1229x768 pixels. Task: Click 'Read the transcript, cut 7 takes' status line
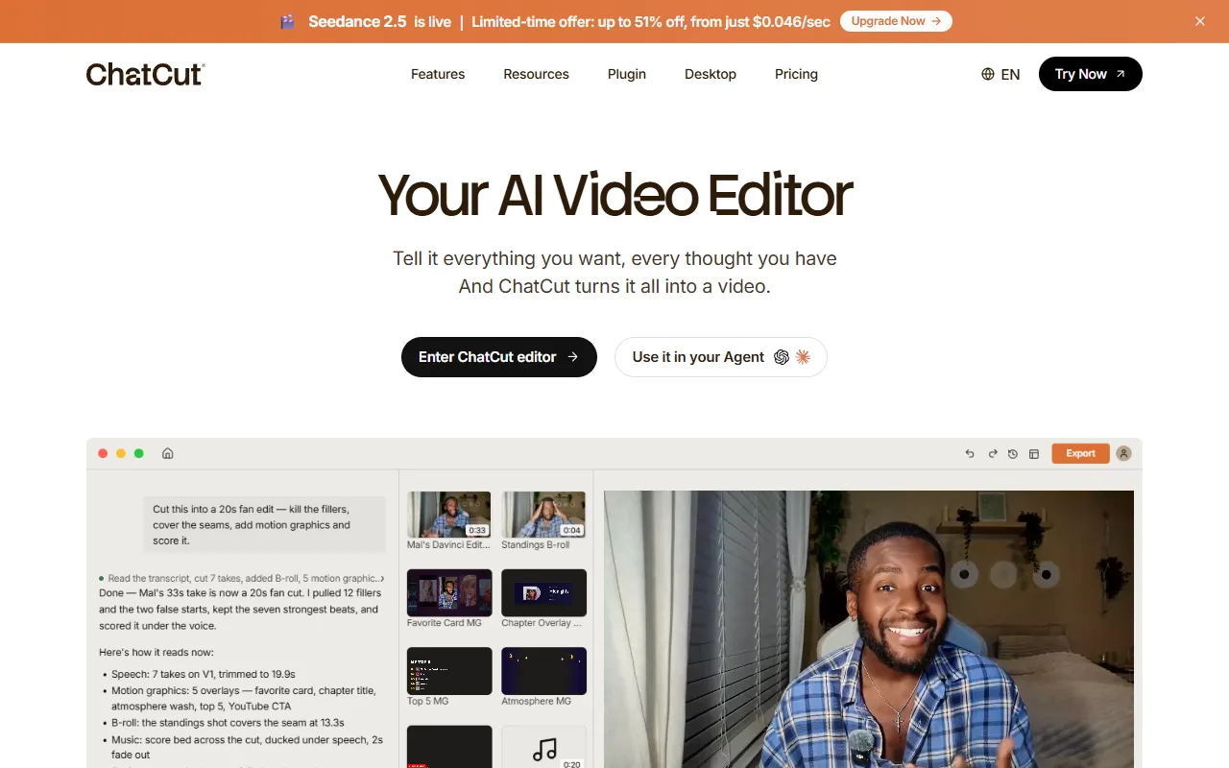[x=242, y=578]
